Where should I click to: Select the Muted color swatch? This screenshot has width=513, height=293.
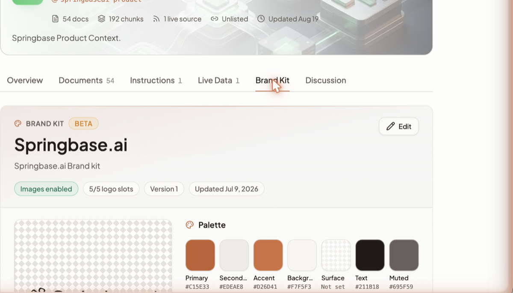(404, 255)
